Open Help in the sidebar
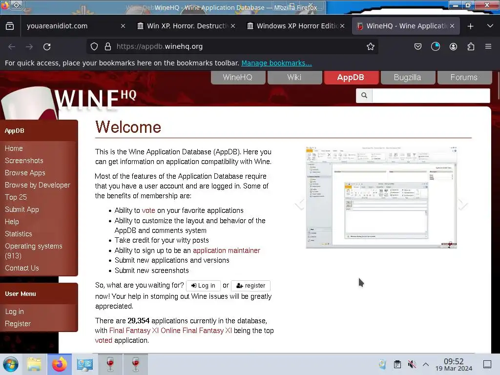The height and width of the screenshot is (375, 500). coord(12,222)
